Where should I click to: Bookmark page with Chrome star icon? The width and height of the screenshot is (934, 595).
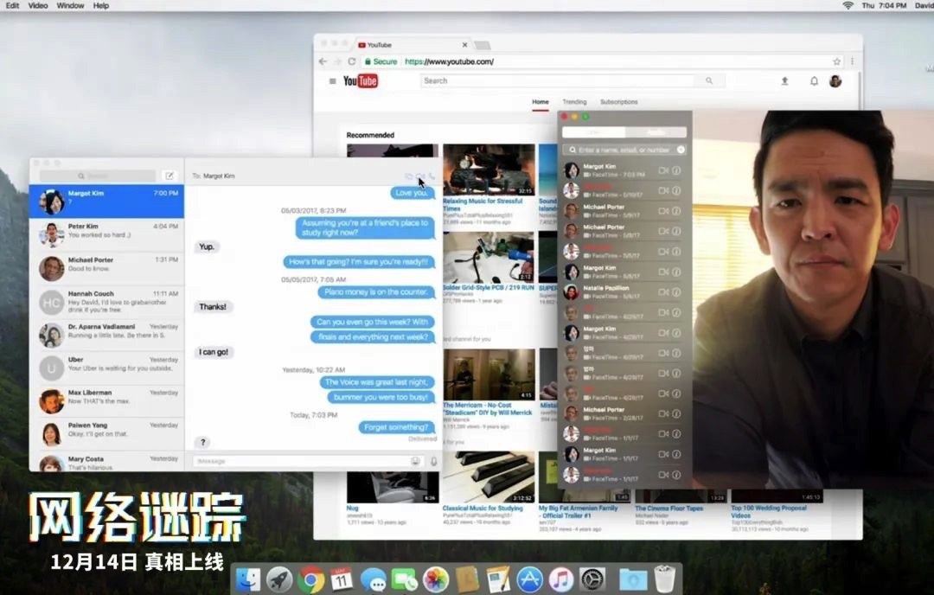coord(836,61)
